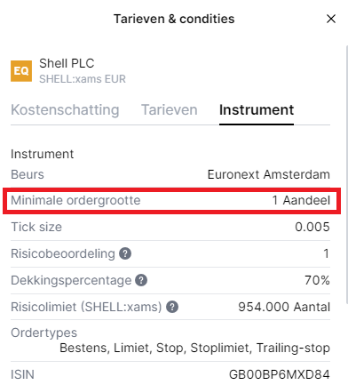Click the ISIN code GB00BP6MXD84
This screenshot has height=385, width=348.
(280, 374)
